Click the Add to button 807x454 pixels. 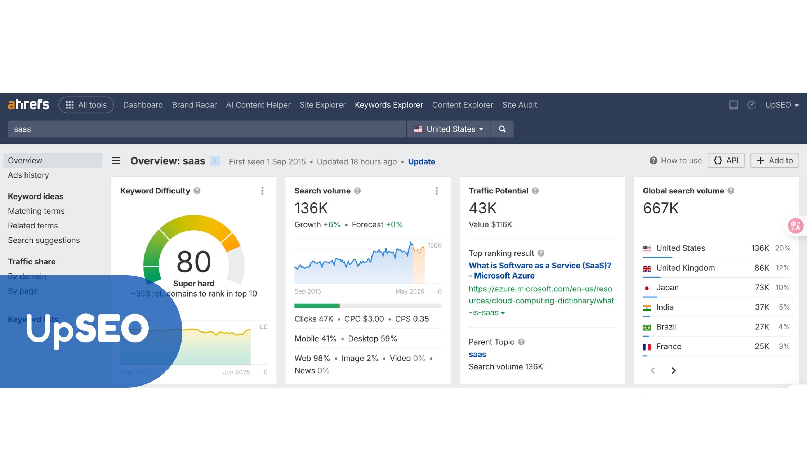[775, 160]
